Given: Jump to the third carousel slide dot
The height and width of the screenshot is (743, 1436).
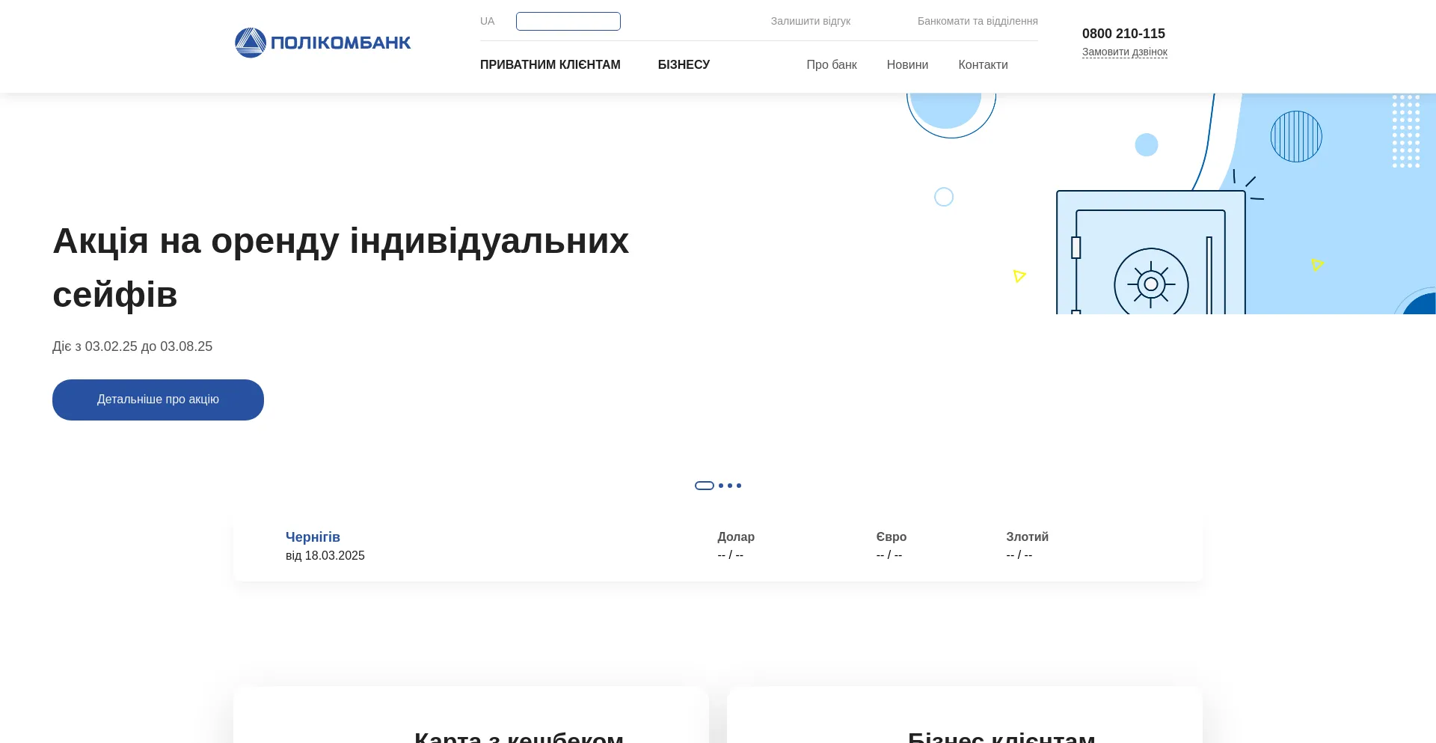Looking at the screenshot, I should [730, 486].
